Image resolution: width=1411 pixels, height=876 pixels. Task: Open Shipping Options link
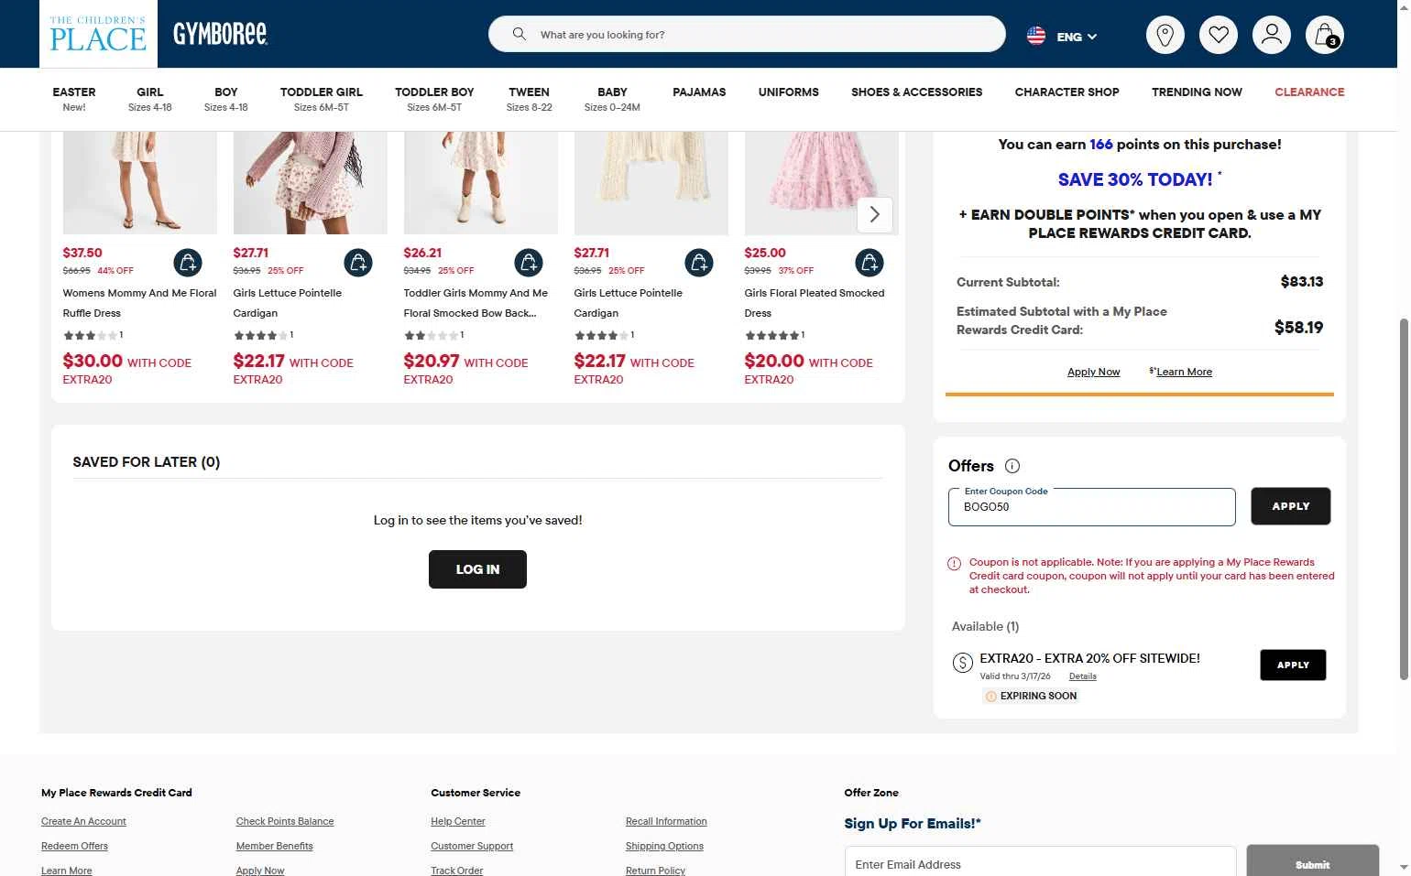point(664,846)
